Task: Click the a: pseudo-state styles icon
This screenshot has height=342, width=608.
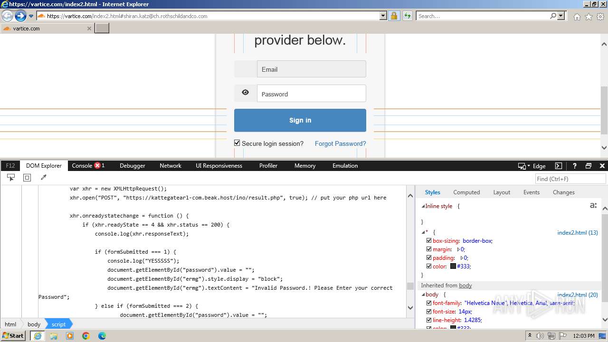Action: [593, 206]
